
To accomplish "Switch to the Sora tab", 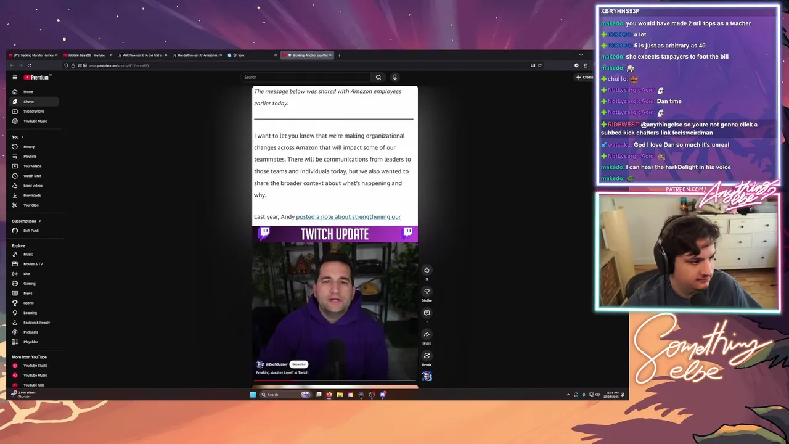I will 251,55.
